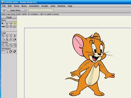This screenshot has width=131, height=98.
Task: Choose the Translate Bone tool
Action: point(7,23)
